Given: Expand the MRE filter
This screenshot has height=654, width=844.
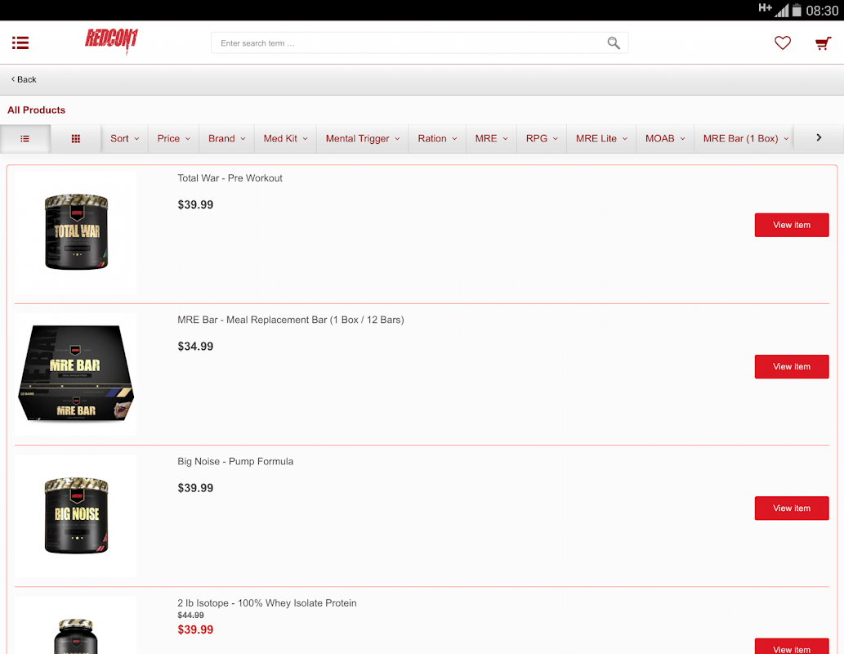Looking at the screenshot, I should (491, 139).
